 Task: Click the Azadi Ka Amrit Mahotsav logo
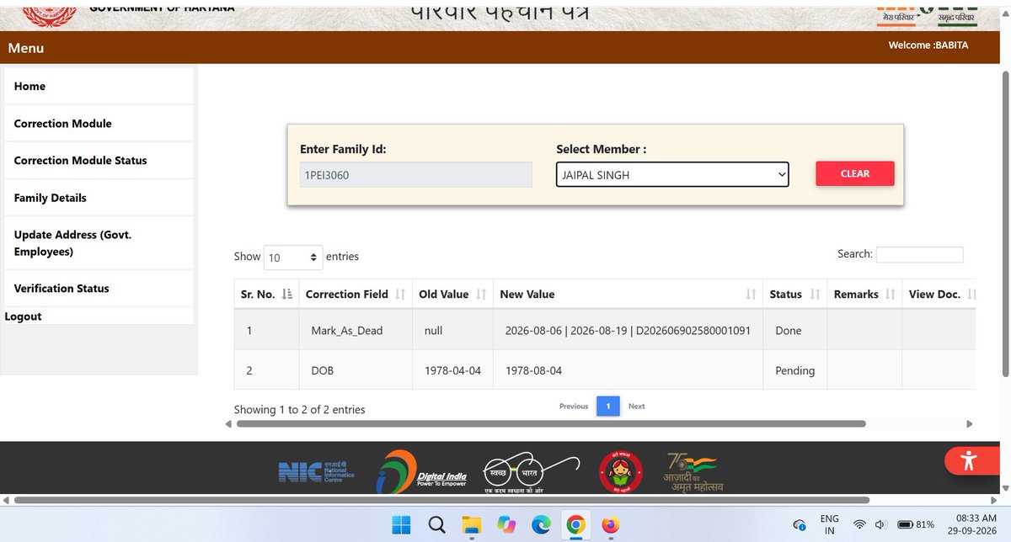(693, 471)
